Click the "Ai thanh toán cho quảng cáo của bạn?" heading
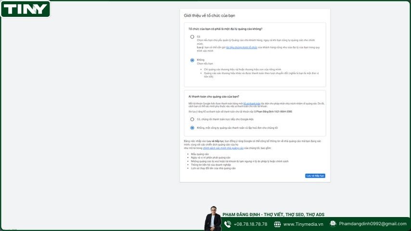This screenshot has width=411, height=231. click(214, 96)
